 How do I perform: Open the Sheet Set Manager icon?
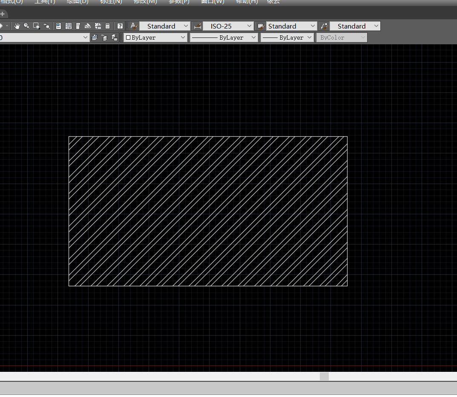(x=88, y=26)
